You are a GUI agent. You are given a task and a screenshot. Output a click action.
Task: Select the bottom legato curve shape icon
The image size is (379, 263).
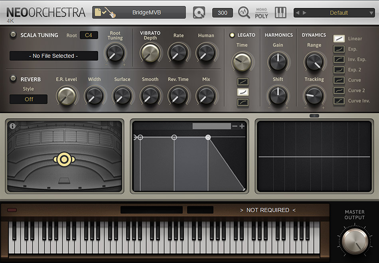click(243, 103)
